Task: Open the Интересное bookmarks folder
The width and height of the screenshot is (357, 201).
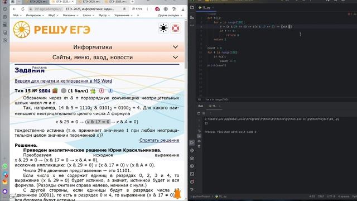Action: tap(35, 15)
